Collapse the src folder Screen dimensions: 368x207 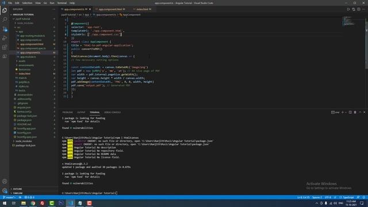pos(19,27)
